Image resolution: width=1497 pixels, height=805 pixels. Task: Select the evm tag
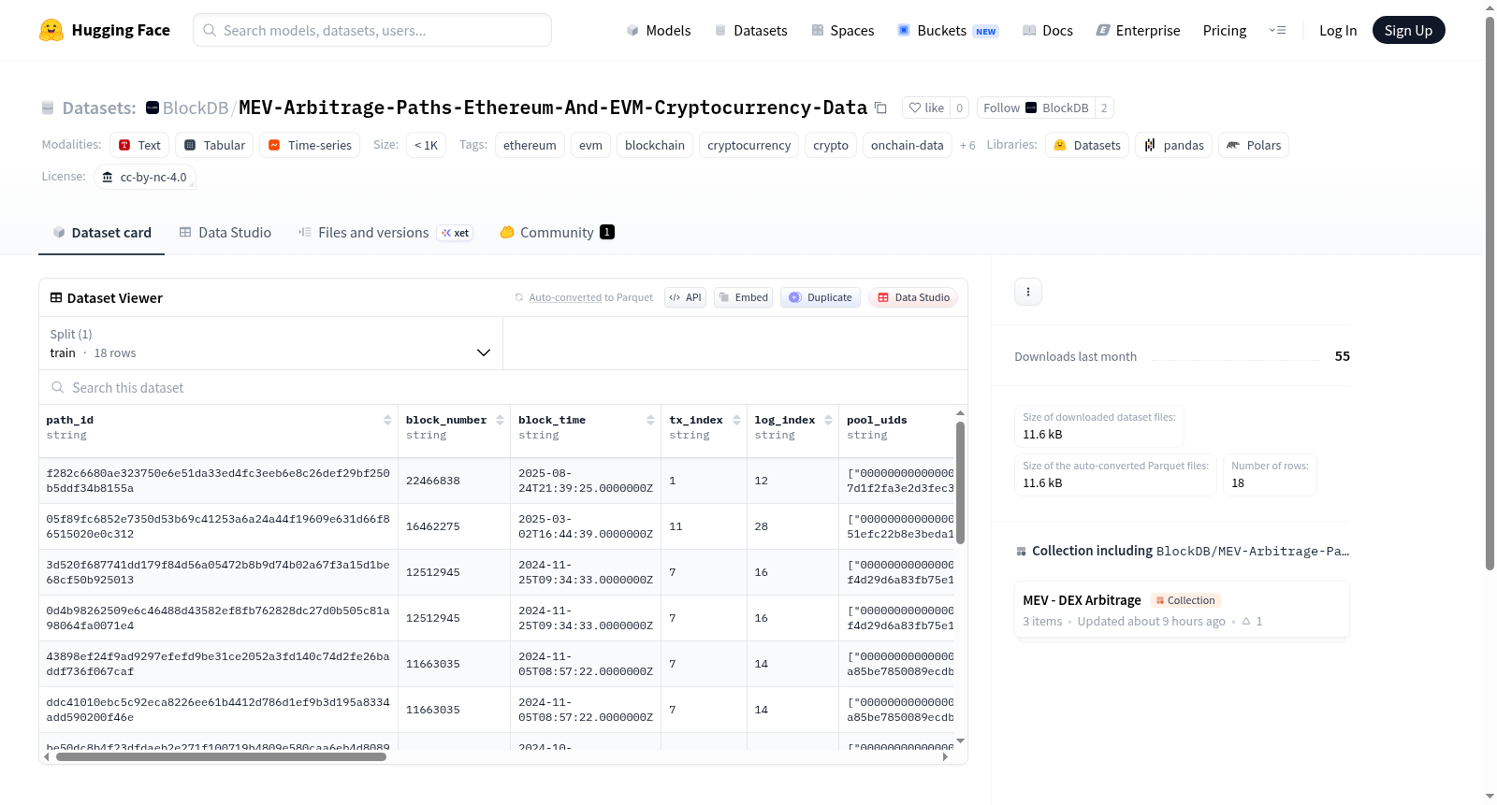(x=590, y=145)
